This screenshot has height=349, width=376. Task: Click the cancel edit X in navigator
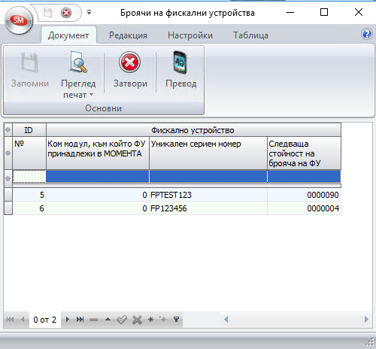(x=137, y=320)
